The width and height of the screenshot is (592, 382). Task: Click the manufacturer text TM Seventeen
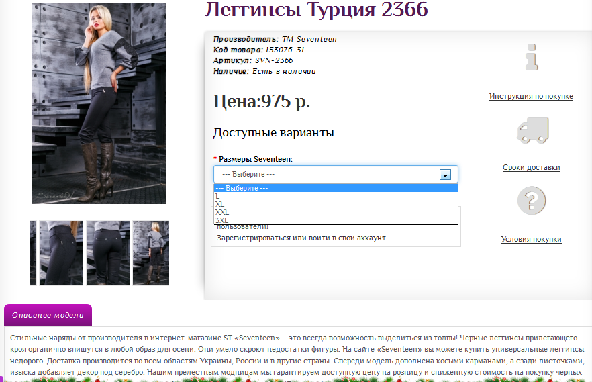309,39
